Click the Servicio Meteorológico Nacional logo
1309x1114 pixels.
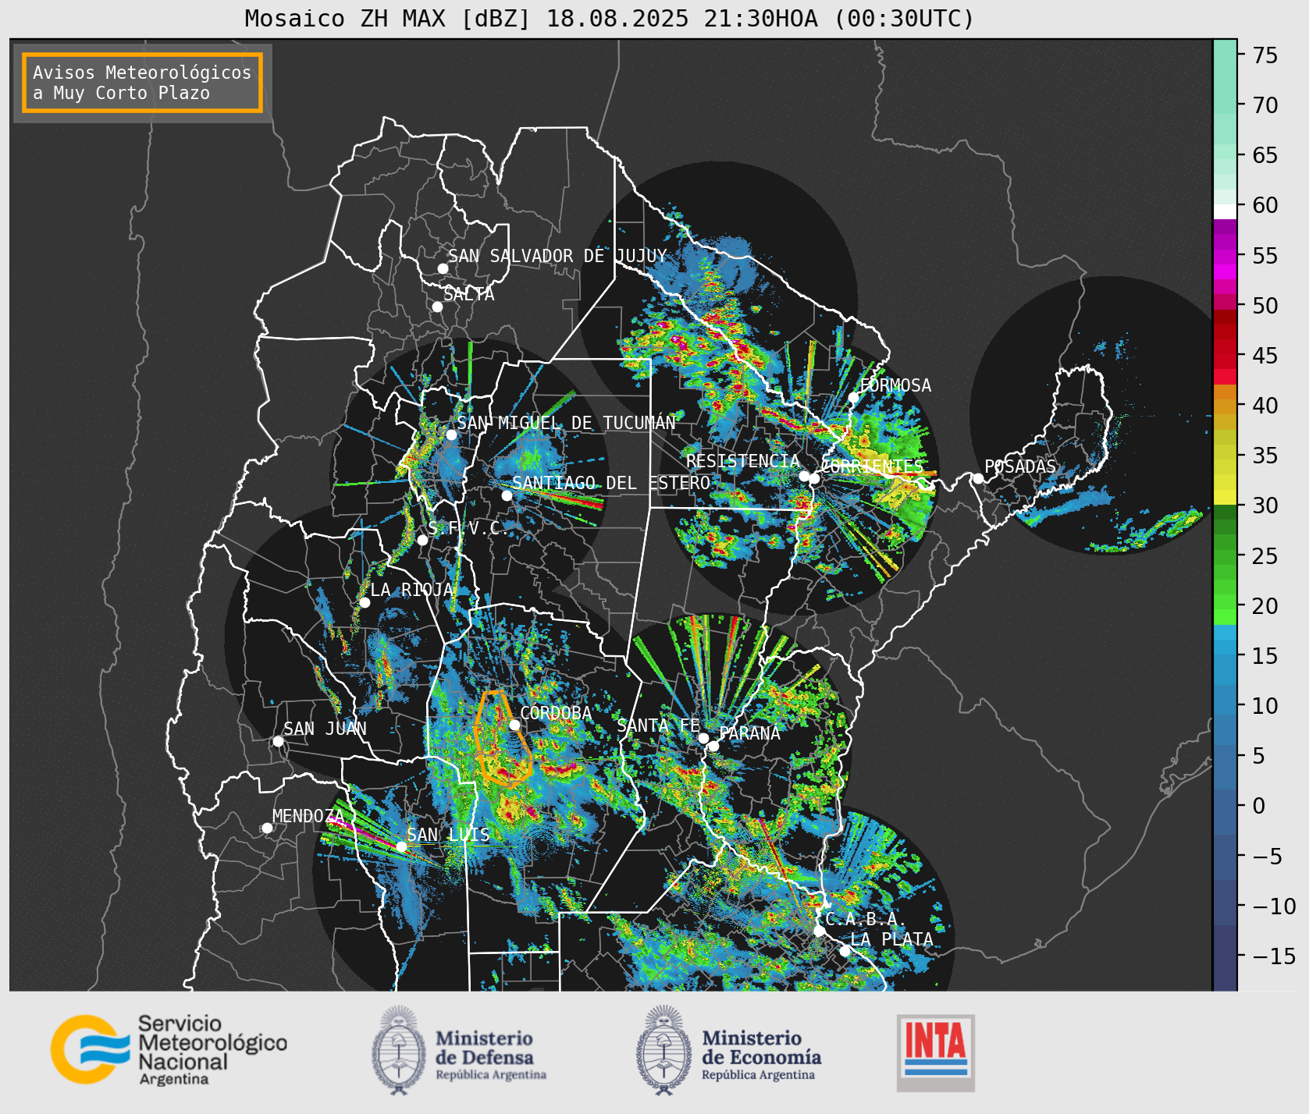point(169,1049)
